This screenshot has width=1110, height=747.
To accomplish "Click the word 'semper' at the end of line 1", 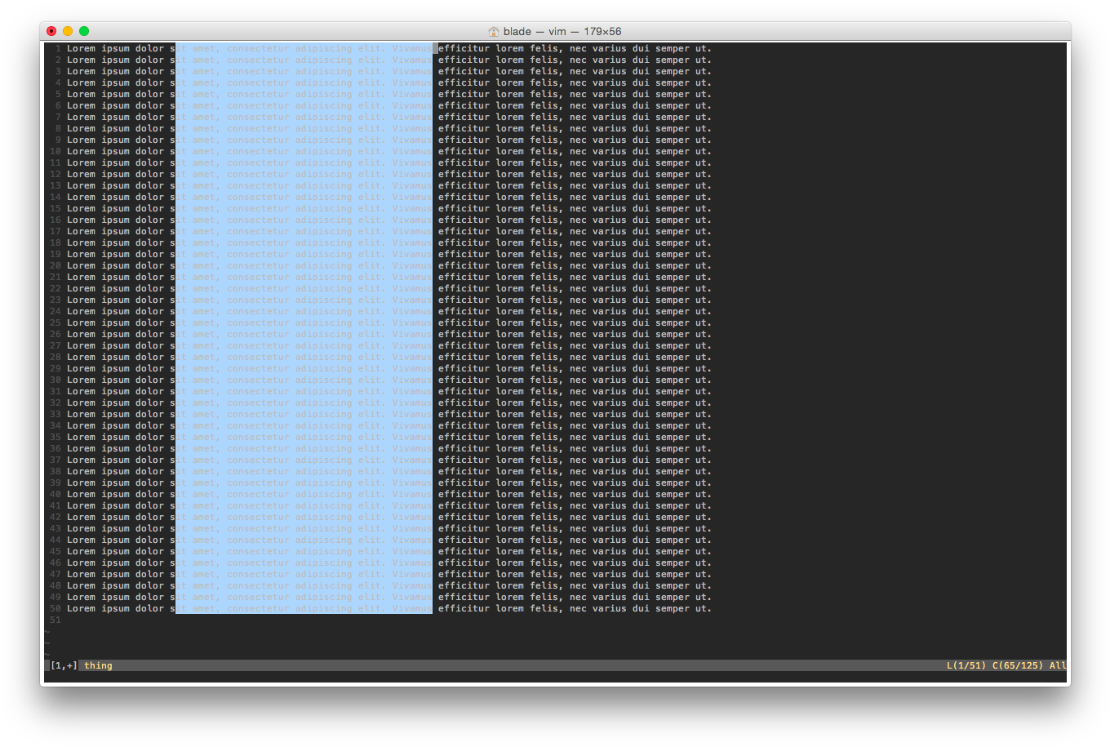I will (x=671, y=48).
